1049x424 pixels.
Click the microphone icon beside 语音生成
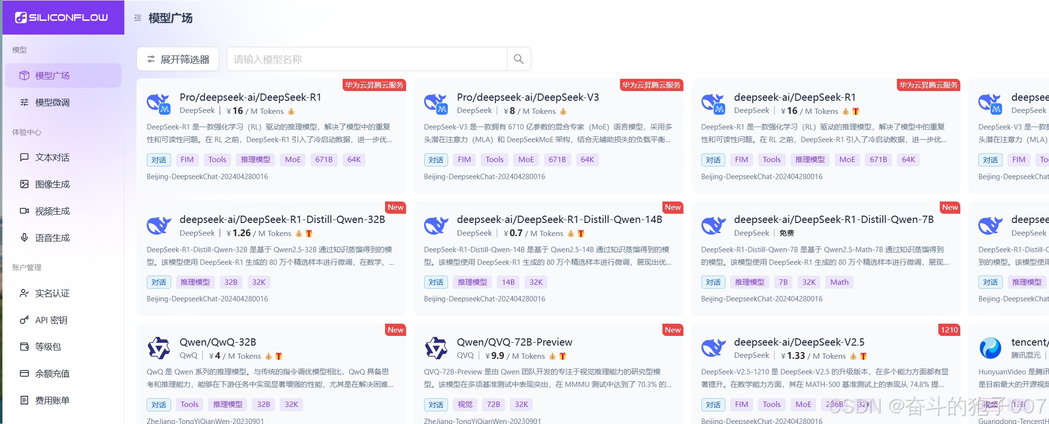click(24, 238)
